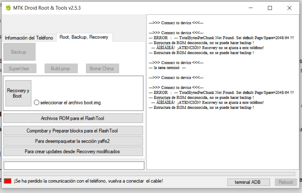
Task: Click Comprobar y Preparar blocks para el FlashTool
Action: click(x=73, y=131)
